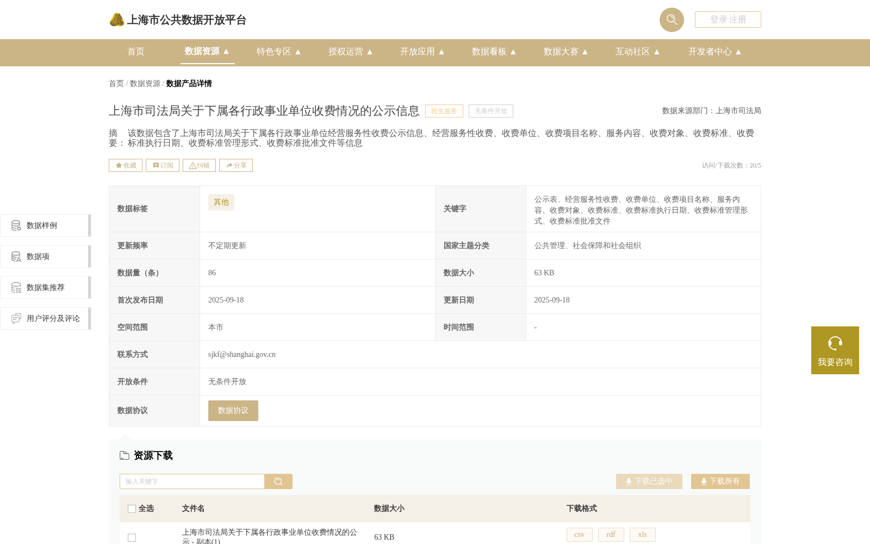The height and width of the screenshot is (544, 870).
Task: Expand the 开放应用 nav dropdown
Action: coord(422,52)
